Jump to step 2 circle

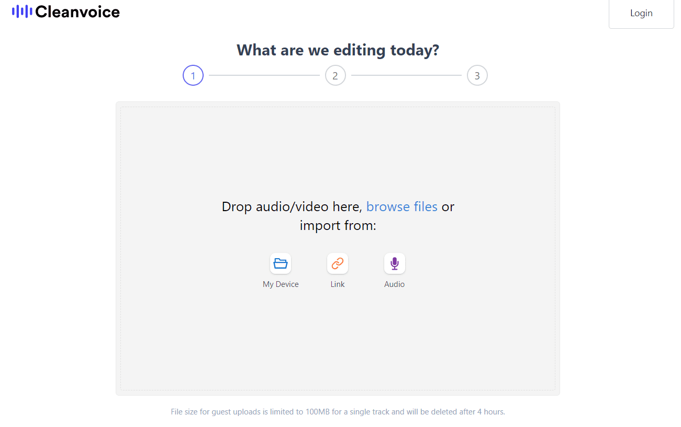point(335,76)
